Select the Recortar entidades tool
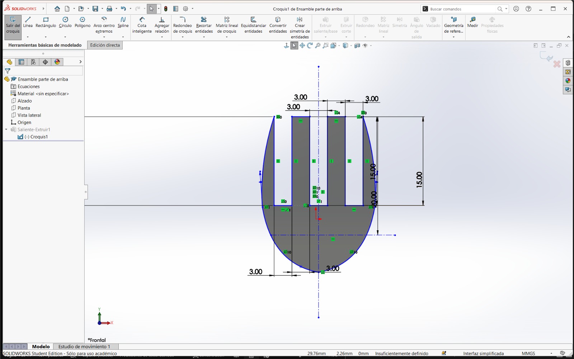 click(204, 25)
